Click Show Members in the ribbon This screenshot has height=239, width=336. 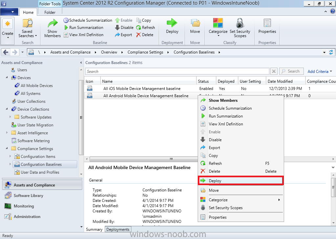(x=53, y=28)
